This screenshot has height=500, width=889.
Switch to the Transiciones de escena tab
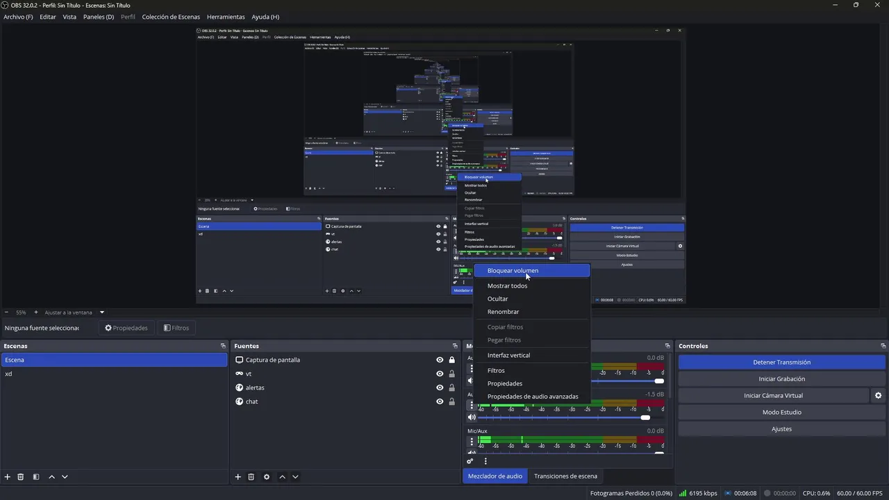click(x=565, y=476)
